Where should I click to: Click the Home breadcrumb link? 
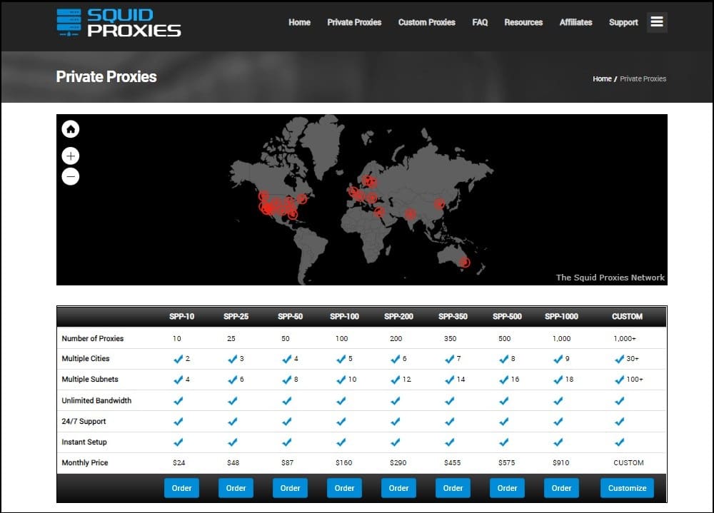point(602,78)
